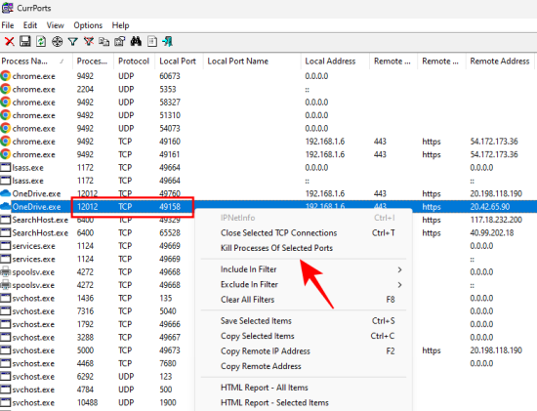Click local port 51310 cell

[x=170, y=115]
